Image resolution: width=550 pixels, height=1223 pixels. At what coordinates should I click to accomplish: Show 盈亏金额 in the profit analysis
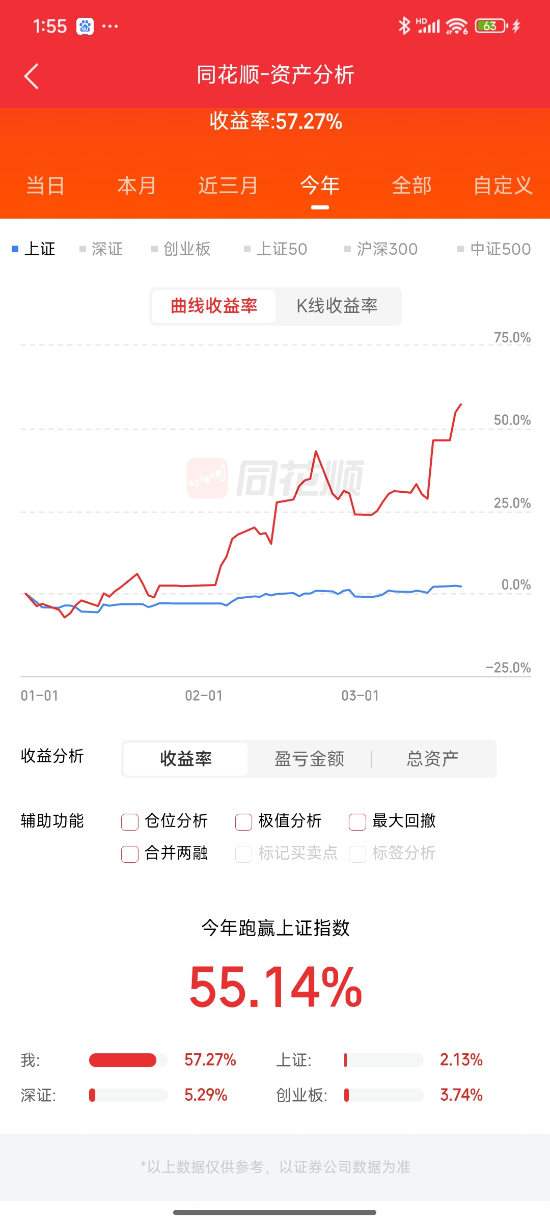[309, 759]
